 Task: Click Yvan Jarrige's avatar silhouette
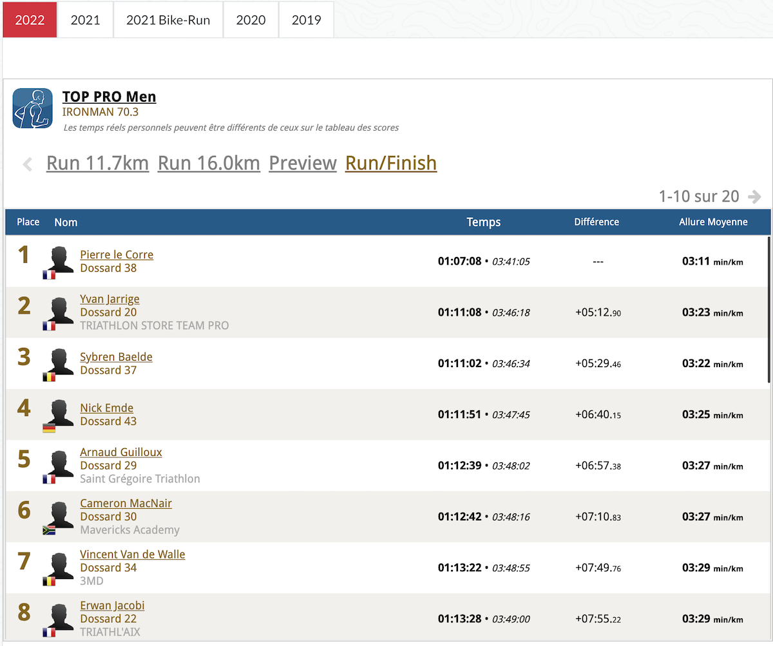(x=60, y=310)
